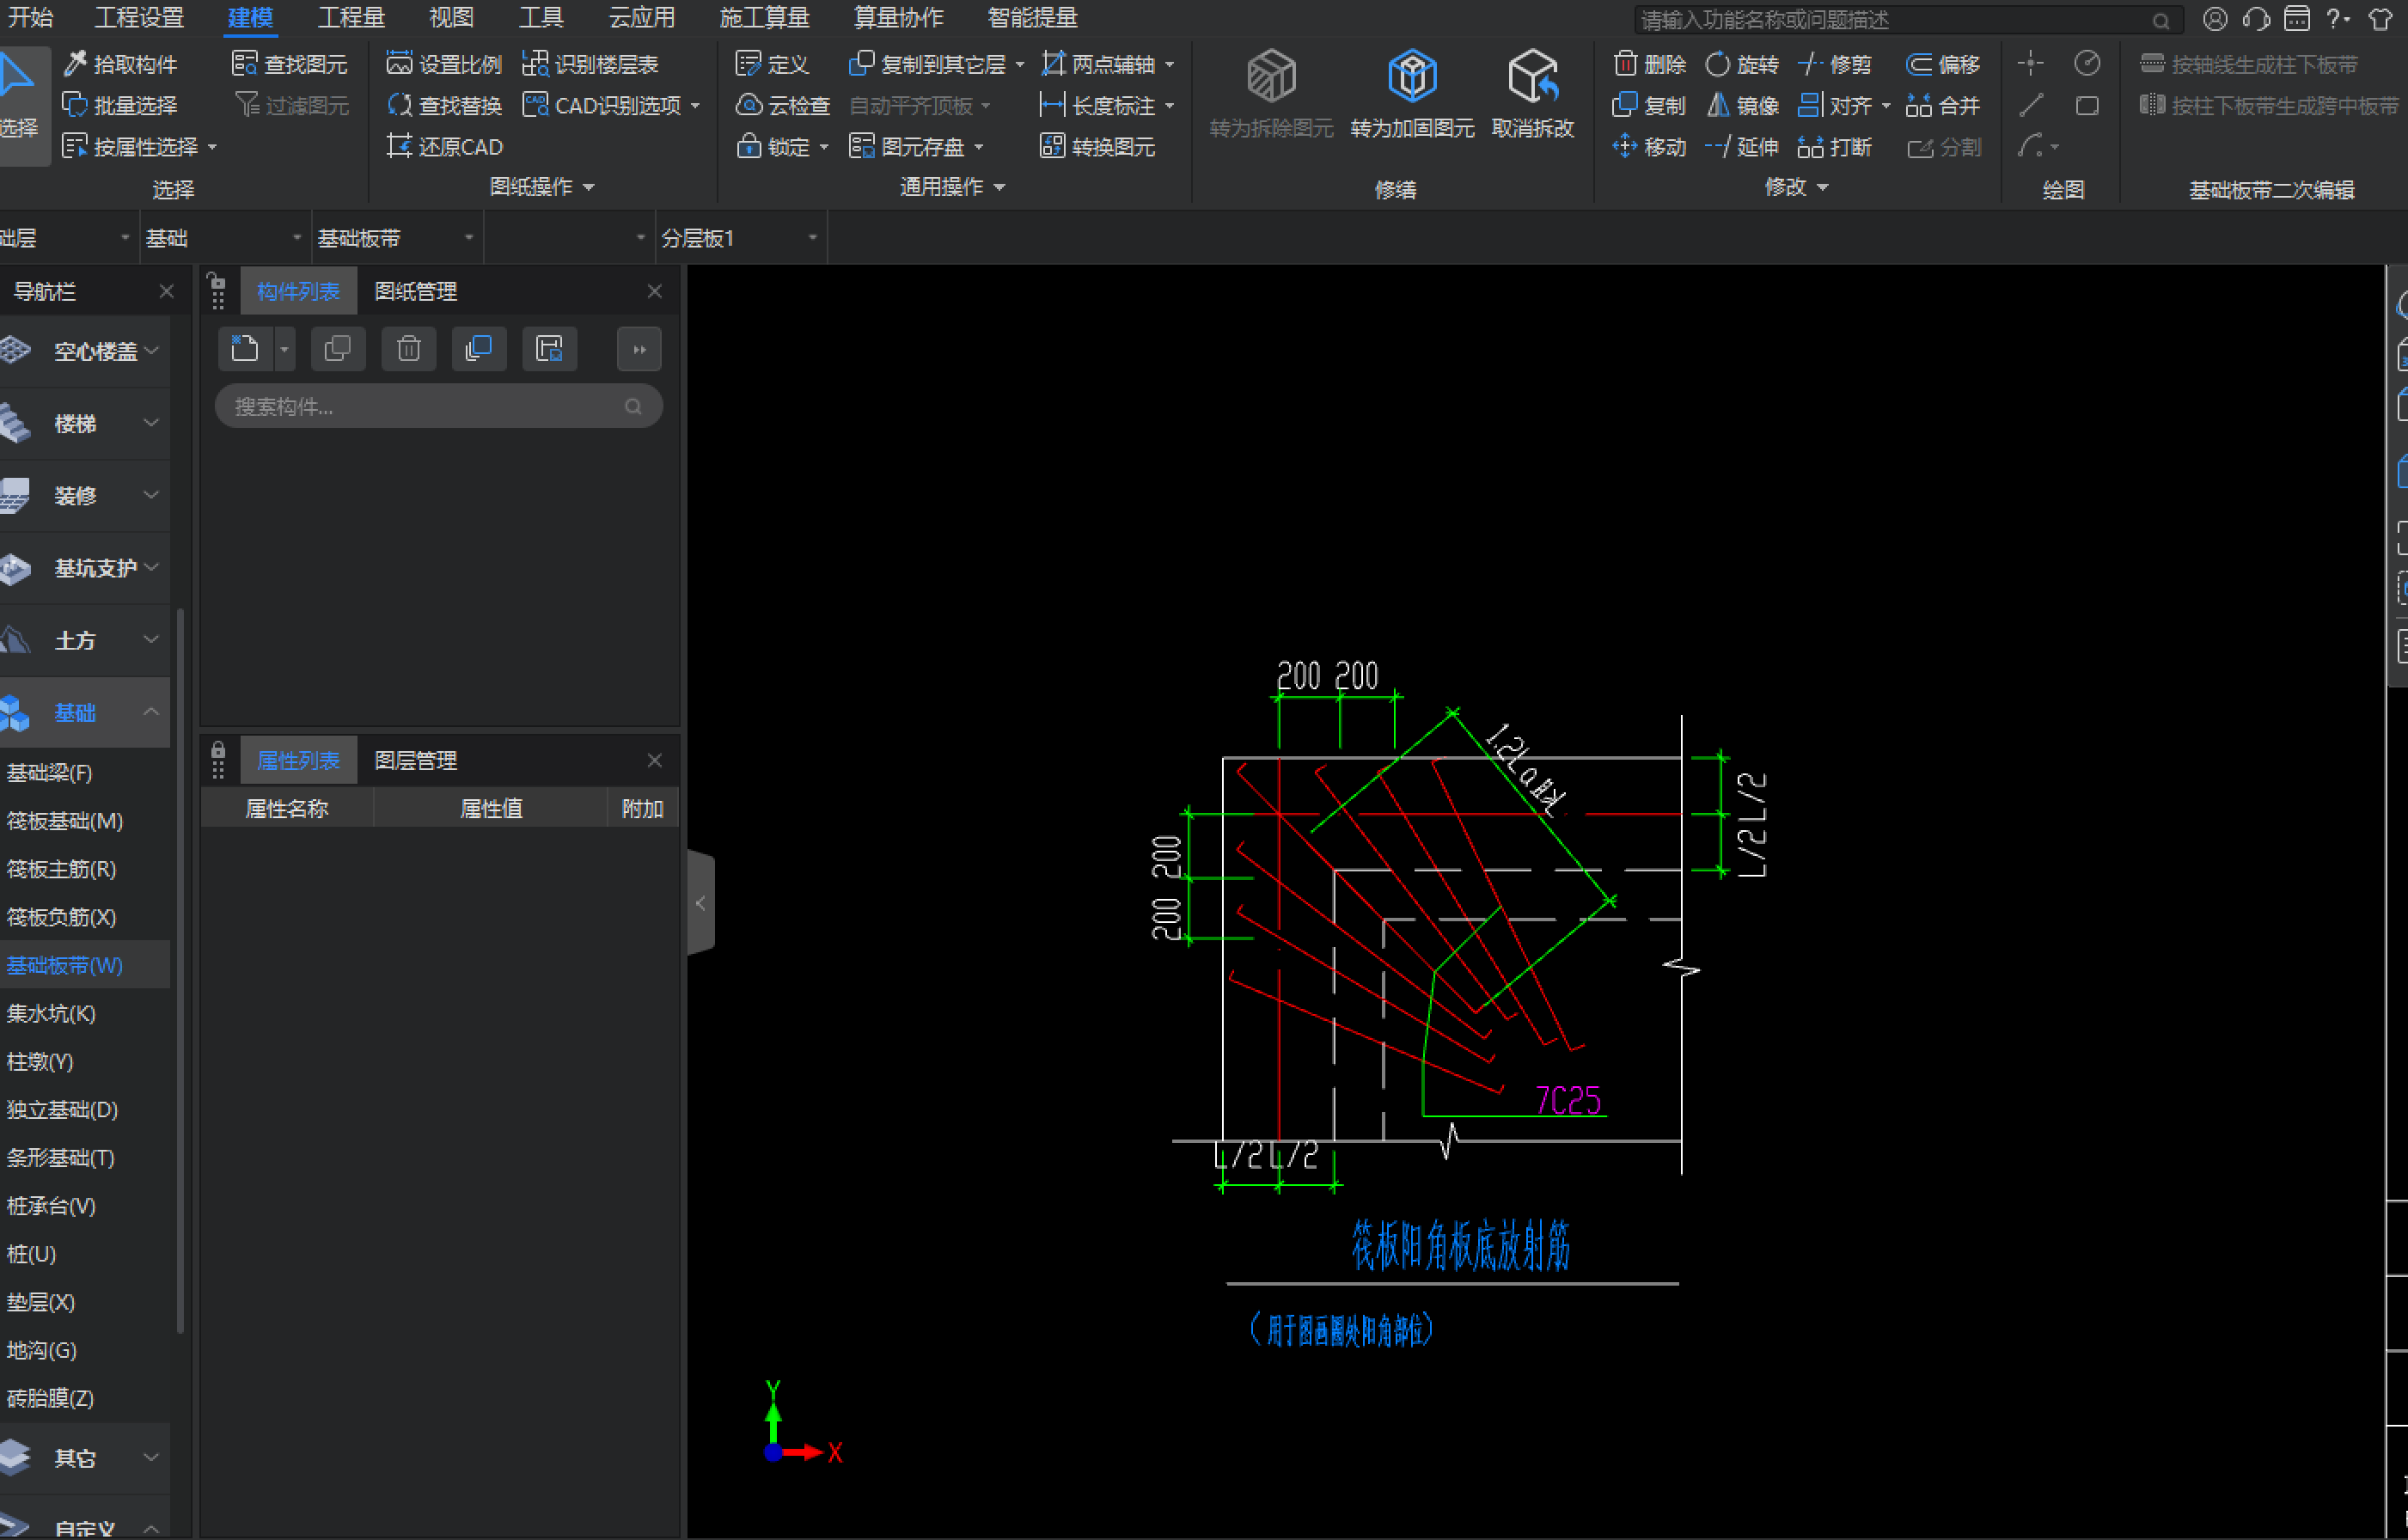The image size is (2408, 1540).
Task: Click the new component icon in list
Action: click(245, 349)
